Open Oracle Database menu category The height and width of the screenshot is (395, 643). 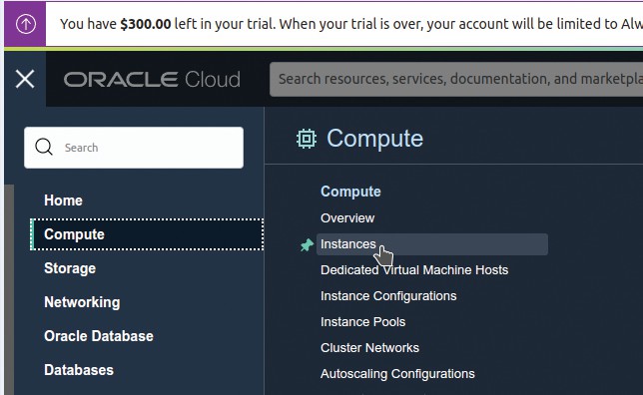(x=99, y=336)
